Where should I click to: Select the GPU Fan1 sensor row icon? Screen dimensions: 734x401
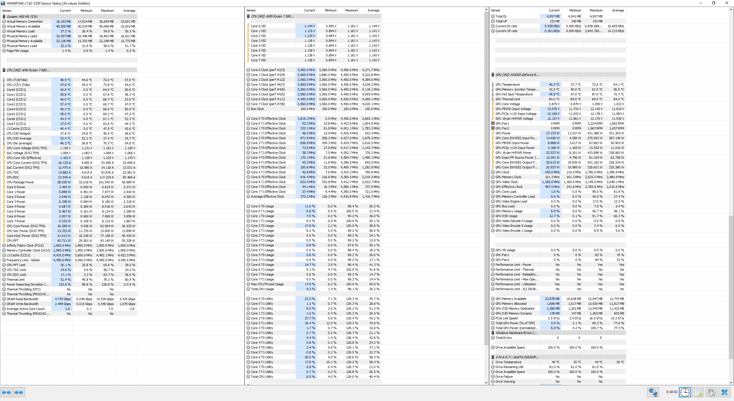click(x=493, y=123)
